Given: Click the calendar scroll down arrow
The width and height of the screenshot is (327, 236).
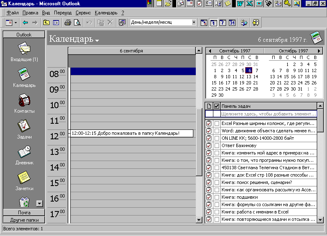Looking at the screenshot, I should point(199,220).
